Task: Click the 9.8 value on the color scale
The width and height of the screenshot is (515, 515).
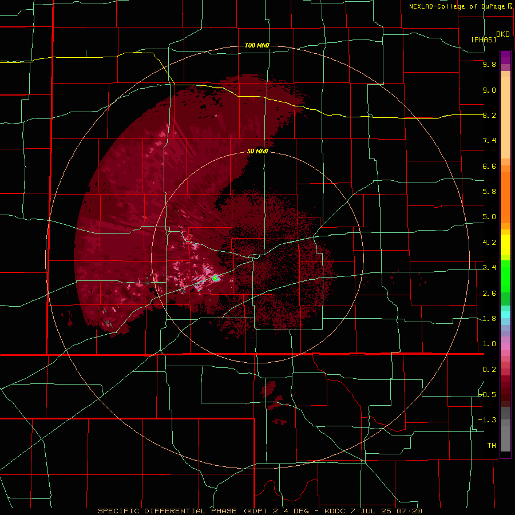Action: 489,64
